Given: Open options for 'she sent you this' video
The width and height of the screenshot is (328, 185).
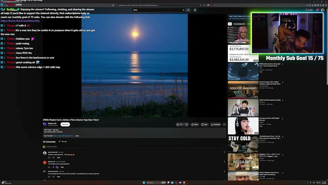Looking at the screenshot, I should [283, 118].
